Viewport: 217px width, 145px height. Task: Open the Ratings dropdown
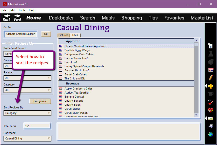[x=27, y=78]
